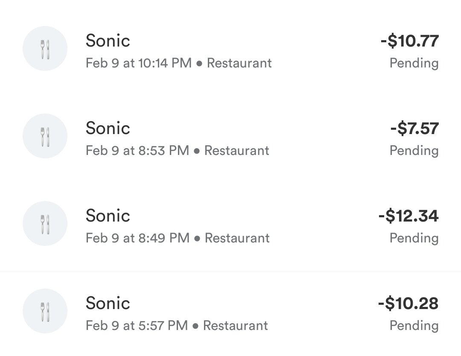This screenshot has height=356, width=461.
Task: Click restaurant icon for 10:14 PM Sonic transaction
Action: tap(45, 49)
